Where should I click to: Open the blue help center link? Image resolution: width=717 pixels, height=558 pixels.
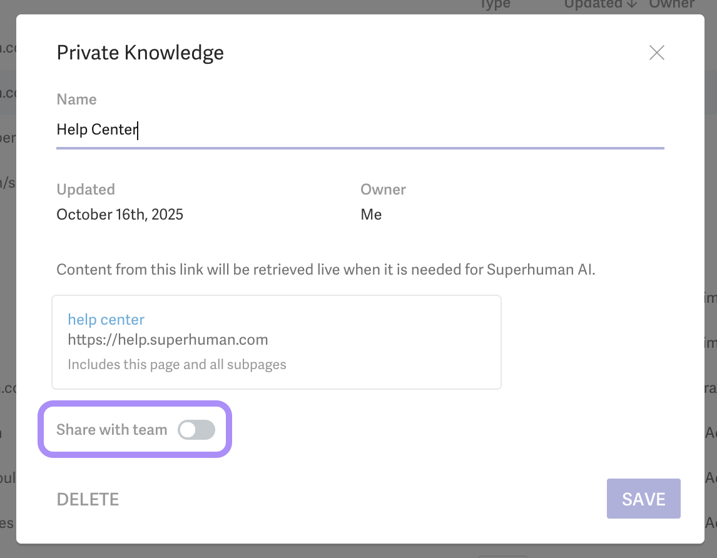(x=106, y=320)
